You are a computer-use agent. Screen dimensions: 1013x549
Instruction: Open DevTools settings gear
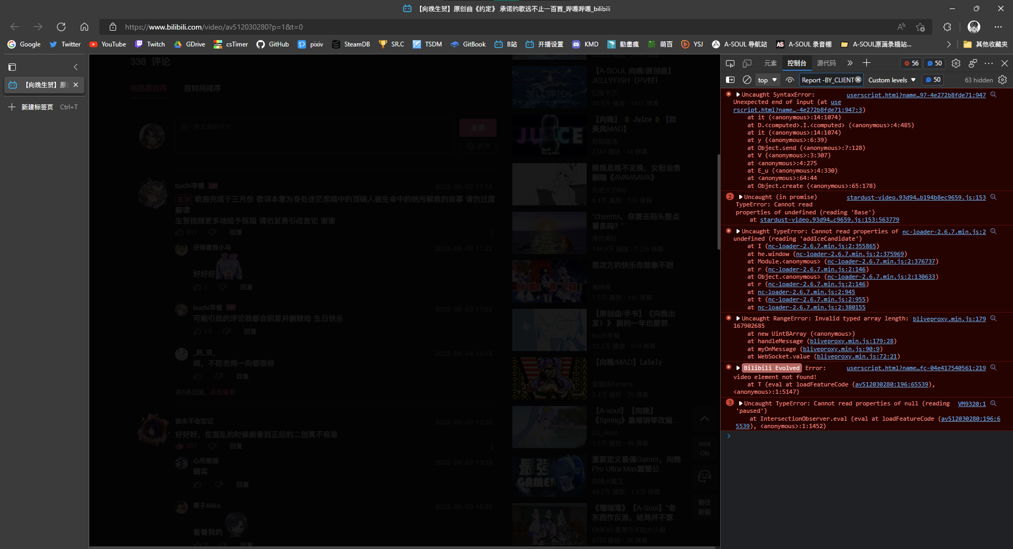tap(955, 63)
